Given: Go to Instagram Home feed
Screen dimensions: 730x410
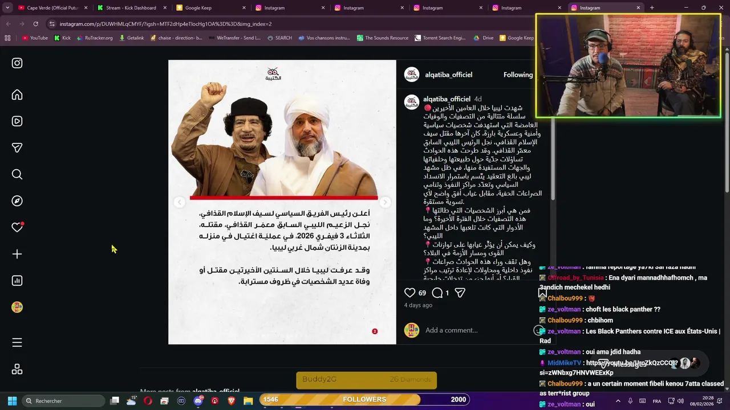Looking at the screenshot, I should coord(17,95).
